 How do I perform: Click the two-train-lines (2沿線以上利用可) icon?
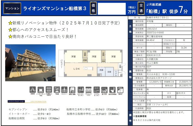pyautogui.click(x=49, y=90)
